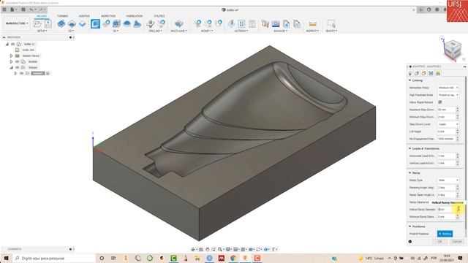Click the 2D Pocket strategy icon

72,23
